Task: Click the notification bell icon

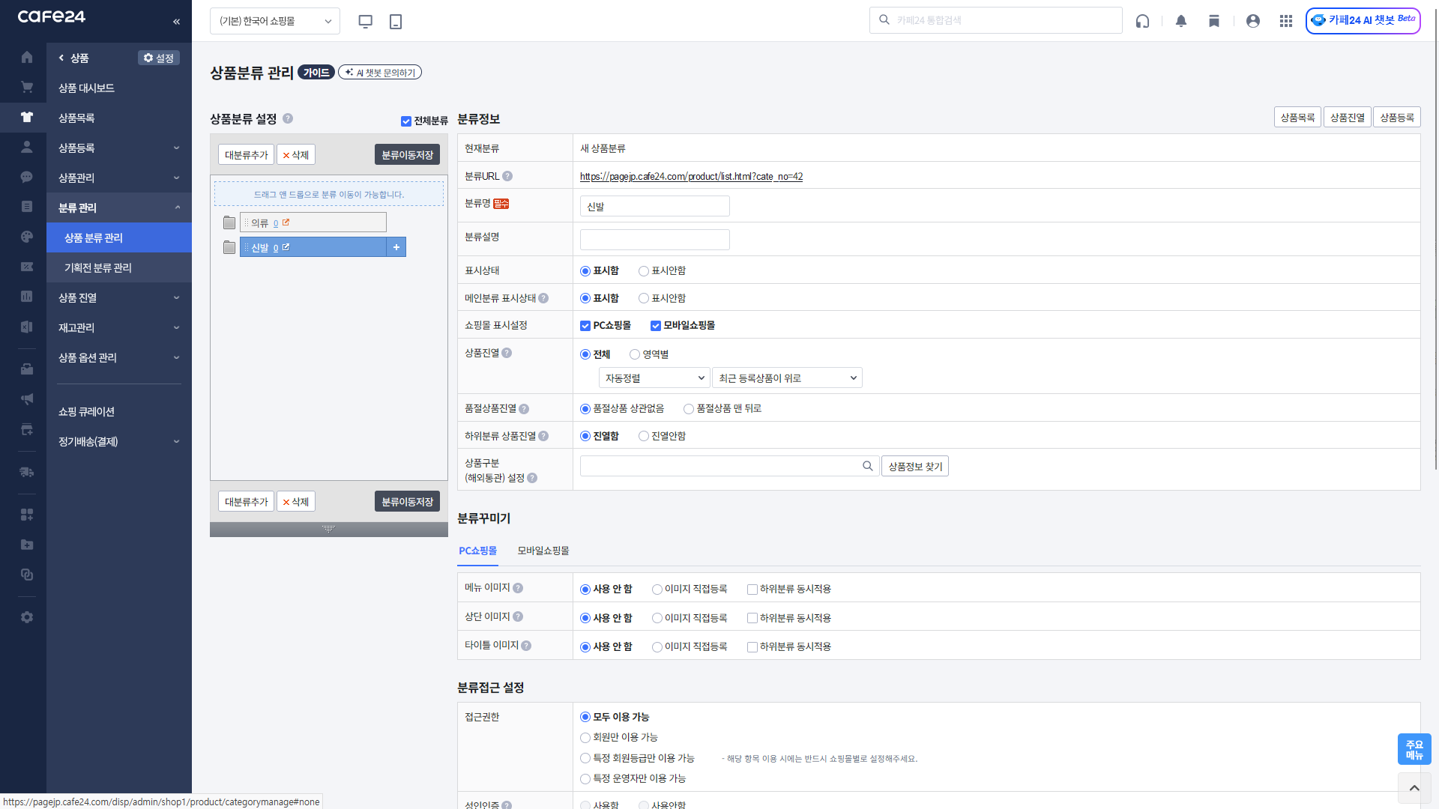Action: point(1181,21)
